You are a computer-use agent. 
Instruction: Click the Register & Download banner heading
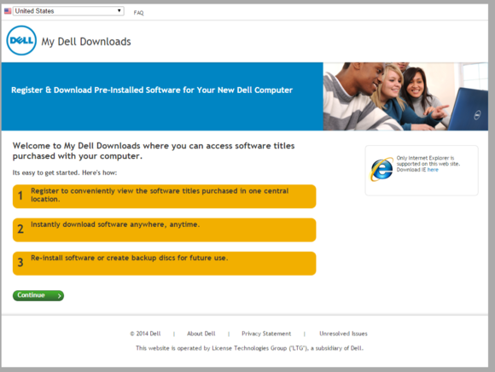click(152, 90)
